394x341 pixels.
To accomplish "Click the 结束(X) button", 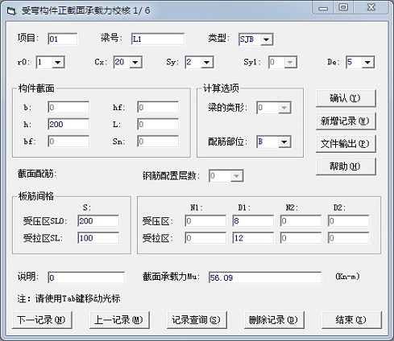I will (351, 320).
